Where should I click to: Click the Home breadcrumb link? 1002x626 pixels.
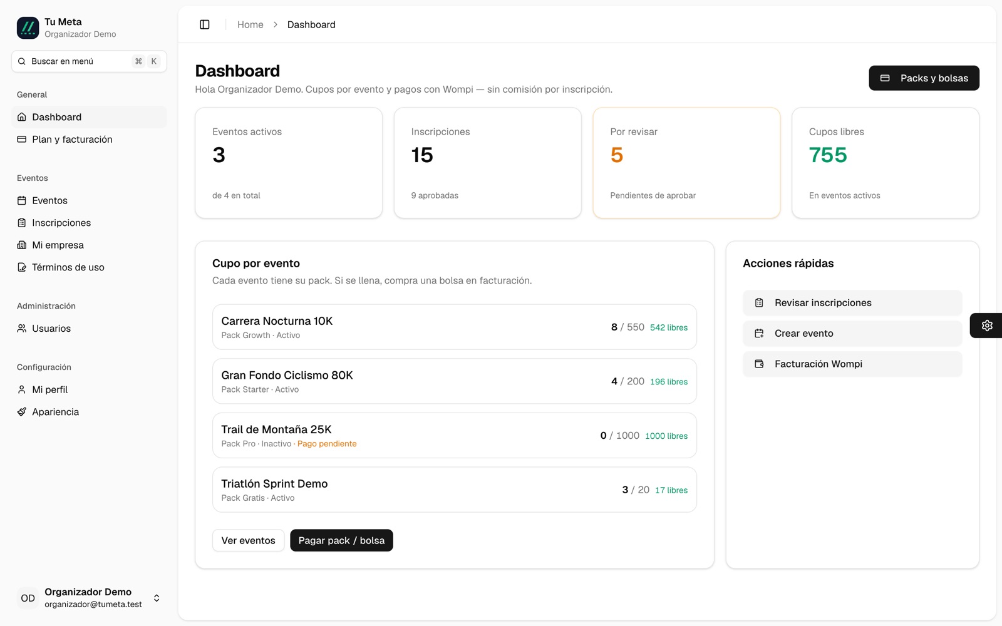click(250, 24)
